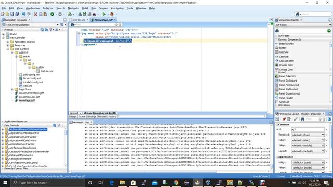333x187 pixels.
Task: Switch to the test-tile.xml editor tab
Action: click(79, 20)
